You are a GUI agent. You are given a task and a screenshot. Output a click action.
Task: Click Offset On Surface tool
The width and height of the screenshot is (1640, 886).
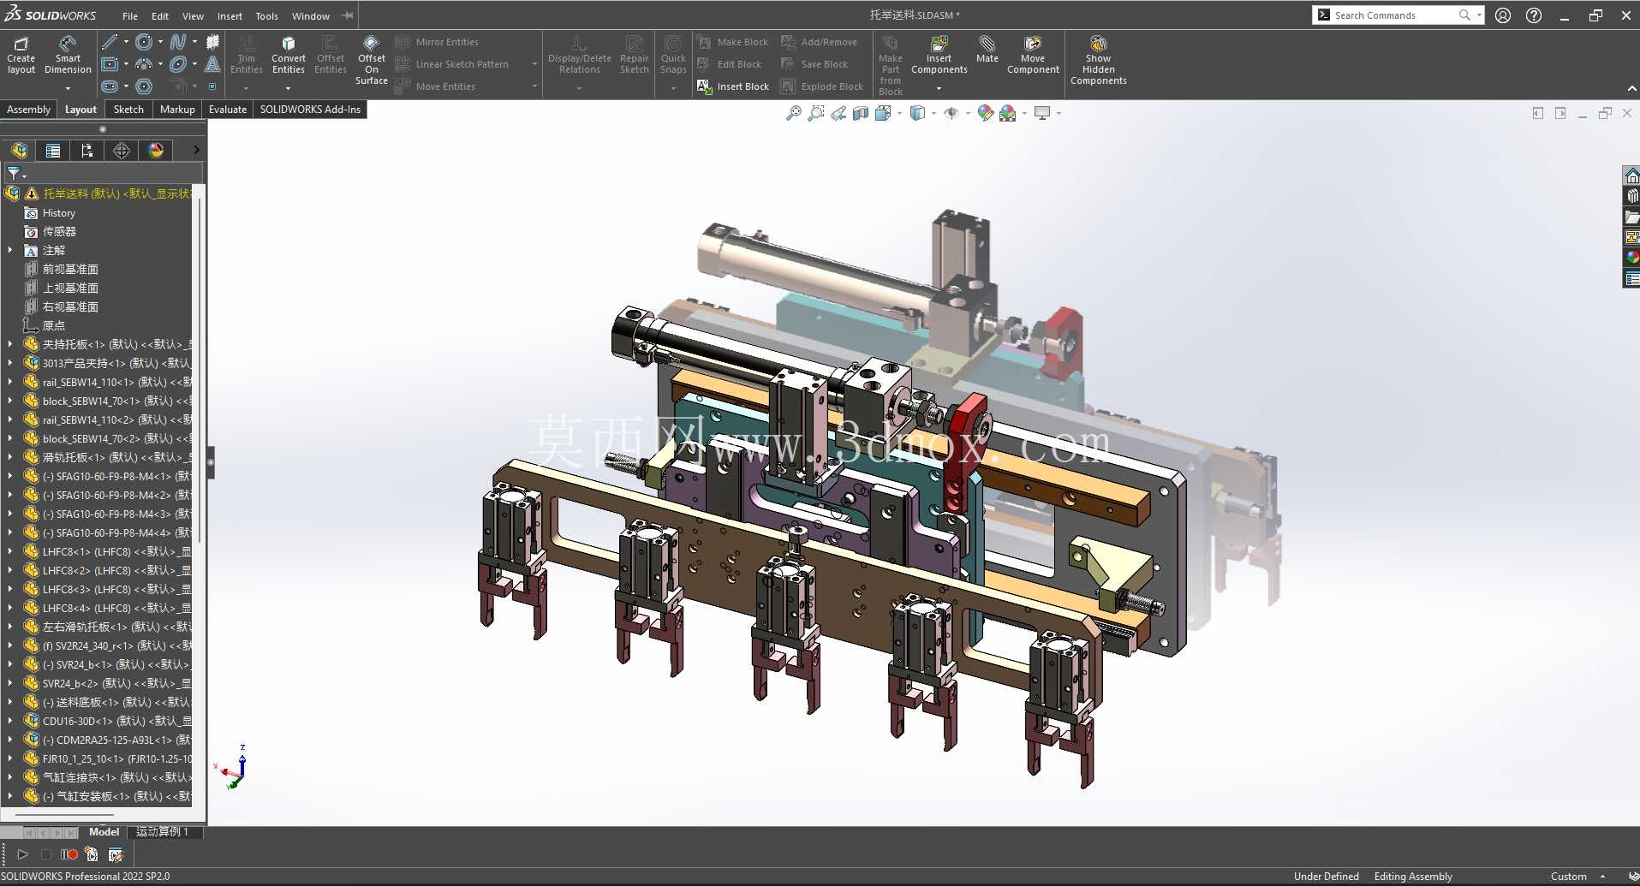[x=372, y=60]
